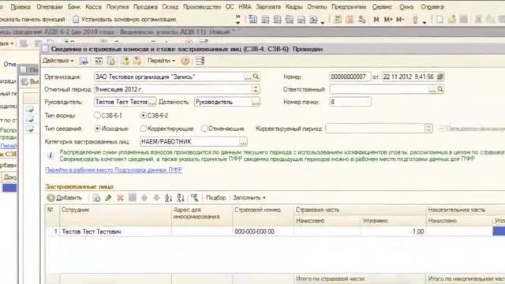
Task: Open the Зарплата menu
Action: pyautogui.click(x=268, y=7)
